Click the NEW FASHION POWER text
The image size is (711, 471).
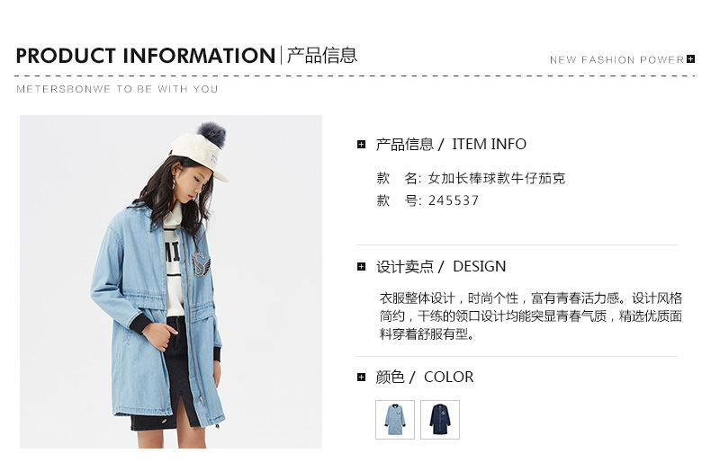click(616, 60)
